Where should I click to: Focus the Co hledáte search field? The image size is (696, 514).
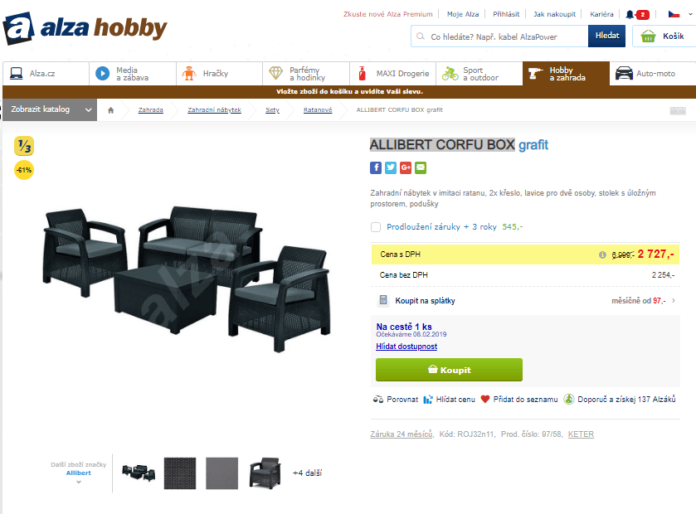click(x=499, y=36)
